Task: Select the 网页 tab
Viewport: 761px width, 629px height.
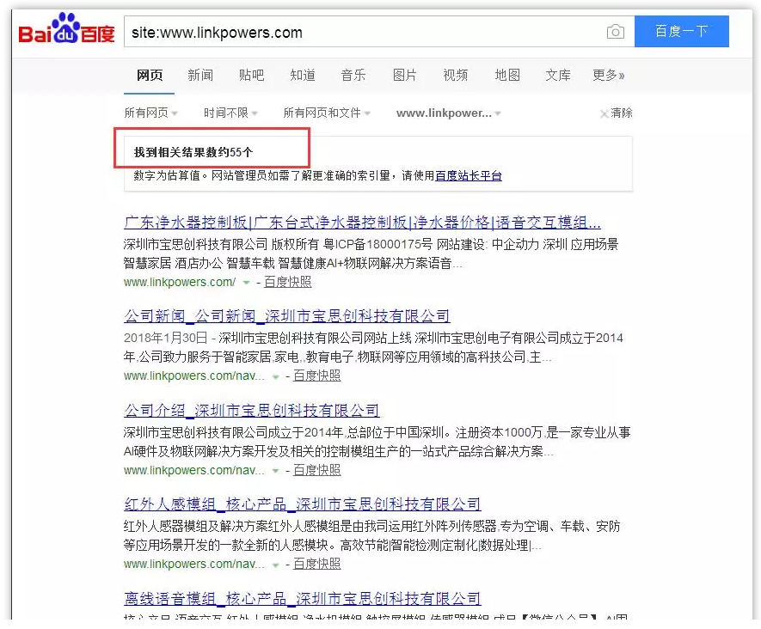Action: coord(150,75)
